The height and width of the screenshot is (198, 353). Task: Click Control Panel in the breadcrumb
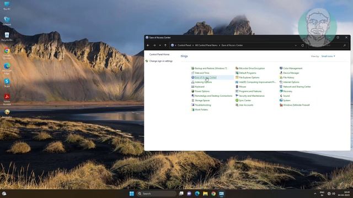(184, 45)
